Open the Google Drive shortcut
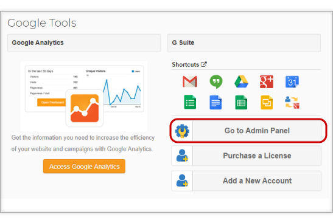Viewport: 333px width, 223px height. (x=241, y=81)
